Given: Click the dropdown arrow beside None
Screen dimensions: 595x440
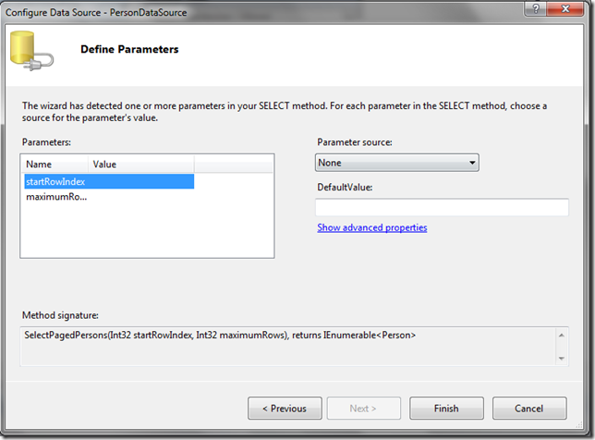Looking at the screenshot, I should pyautogui.click(x=472, y=163).
